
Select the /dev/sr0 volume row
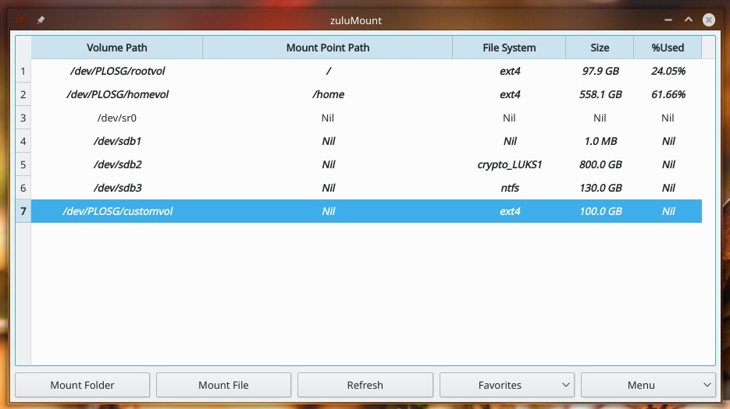pyautogui.click(x=366, y=118)
